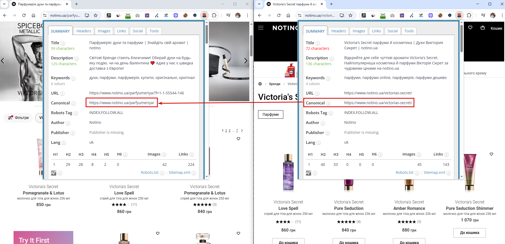
Task: Open the Links tab in left SEO panel
Action: pyautogui.click(x=121, y=31)
